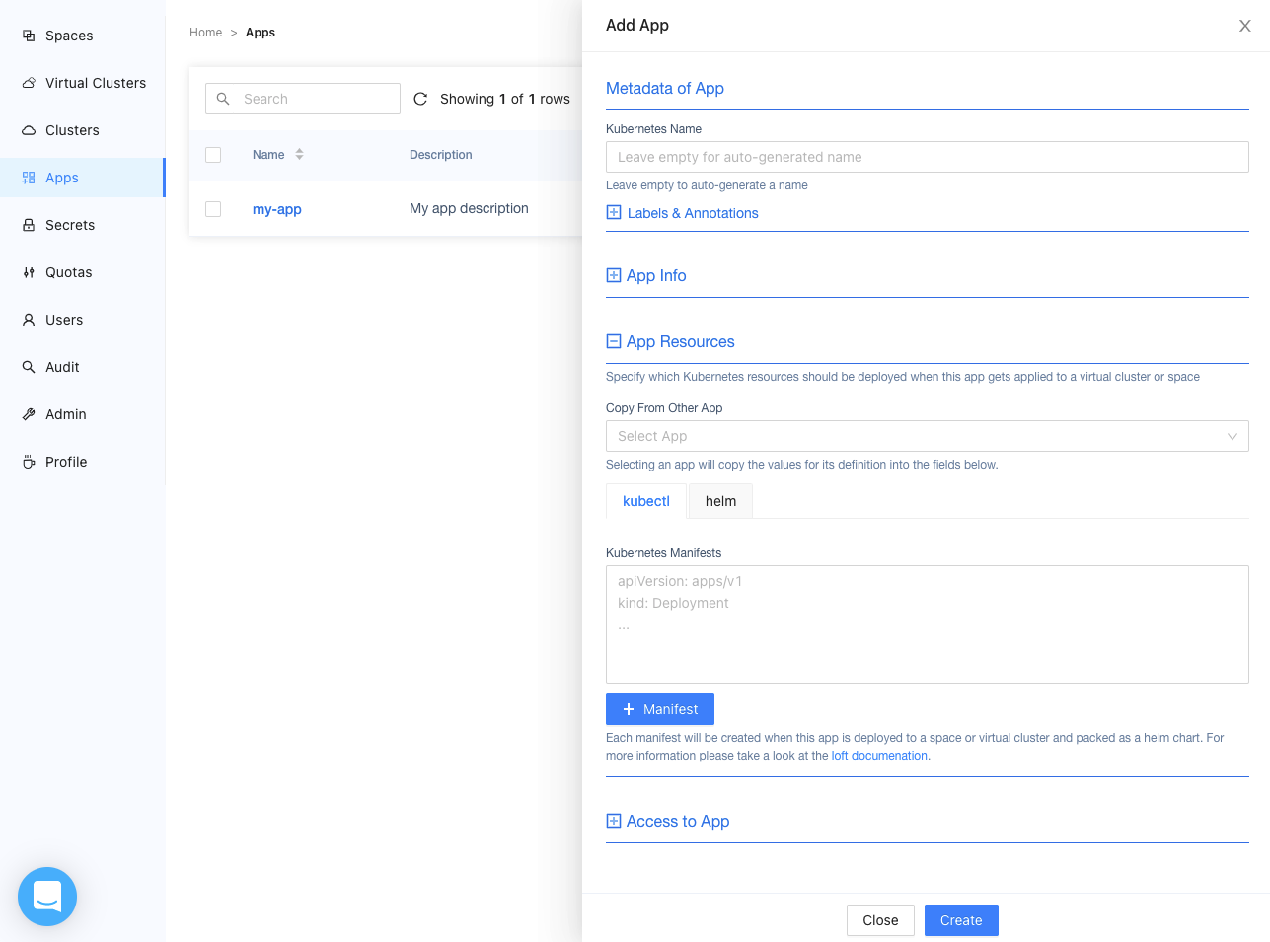Switch to the kubectl tab
Image resolution: width=1270 pixels, height=942 pixels.
646,501
